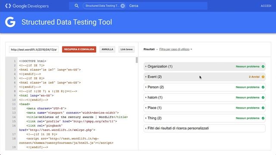The image size is (276, 155).
Task: Click the green check icon for hatom
Action: 263,98
